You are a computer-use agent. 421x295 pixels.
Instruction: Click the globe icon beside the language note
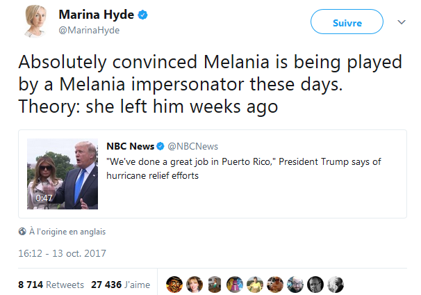click(x=22, y=232)
